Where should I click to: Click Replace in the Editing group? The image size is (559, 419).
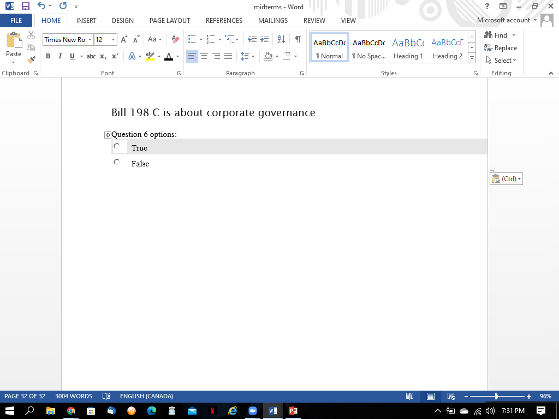click(501, 47)
